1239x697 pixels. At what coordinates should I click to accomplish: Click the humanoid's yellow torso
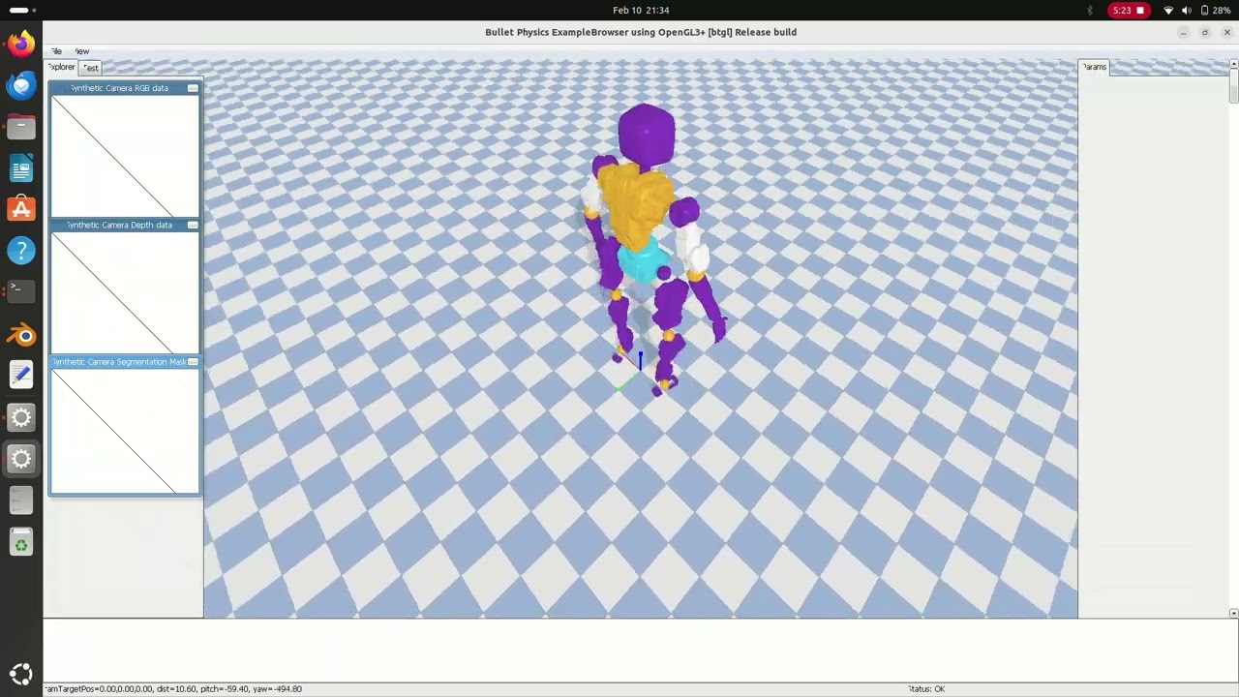(x=636, y=203)
